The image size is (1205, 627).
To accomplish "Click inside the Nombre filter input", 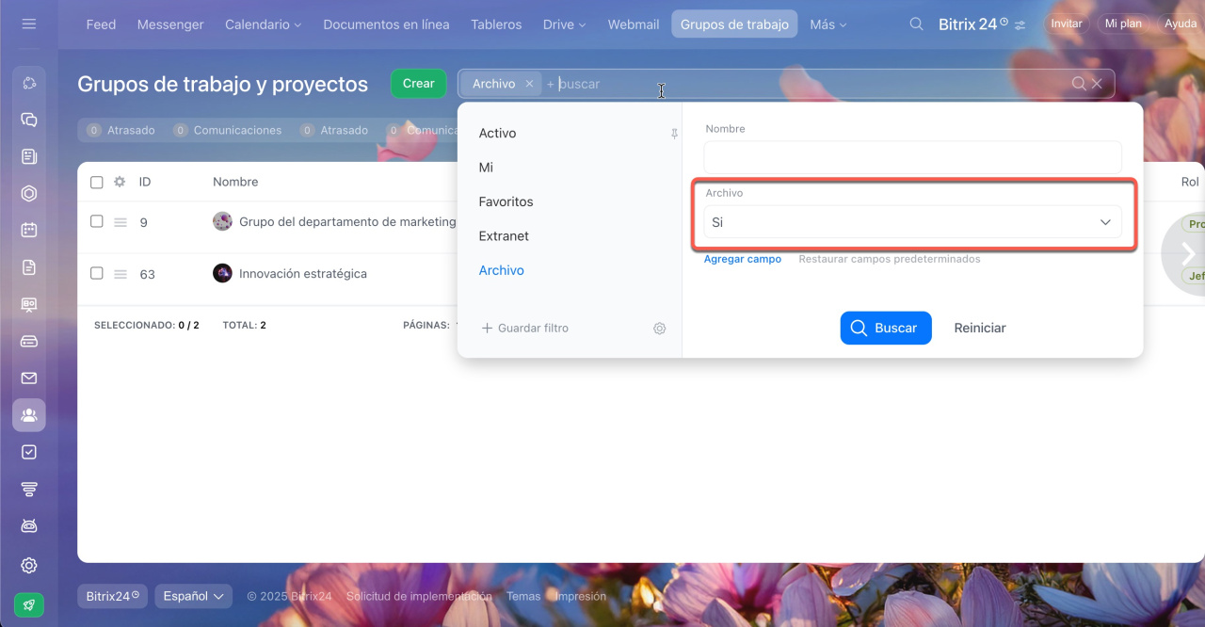I will [x=912, y=157].
